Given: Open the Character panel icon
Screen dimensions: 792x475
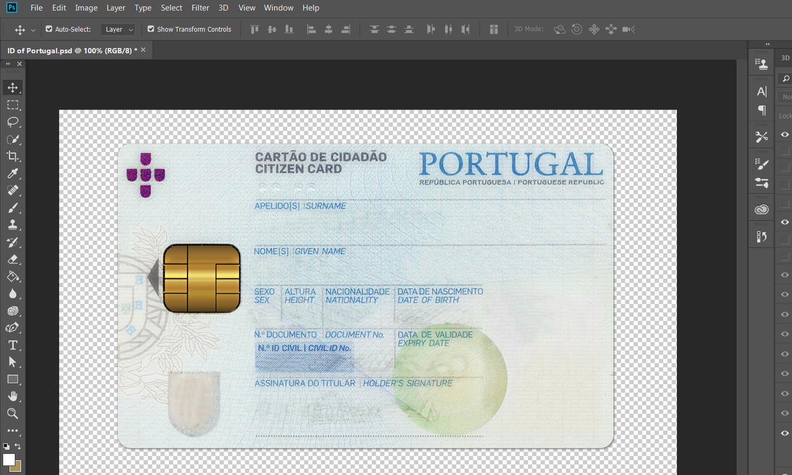Looking at the screenshot, I should point(762,92).
